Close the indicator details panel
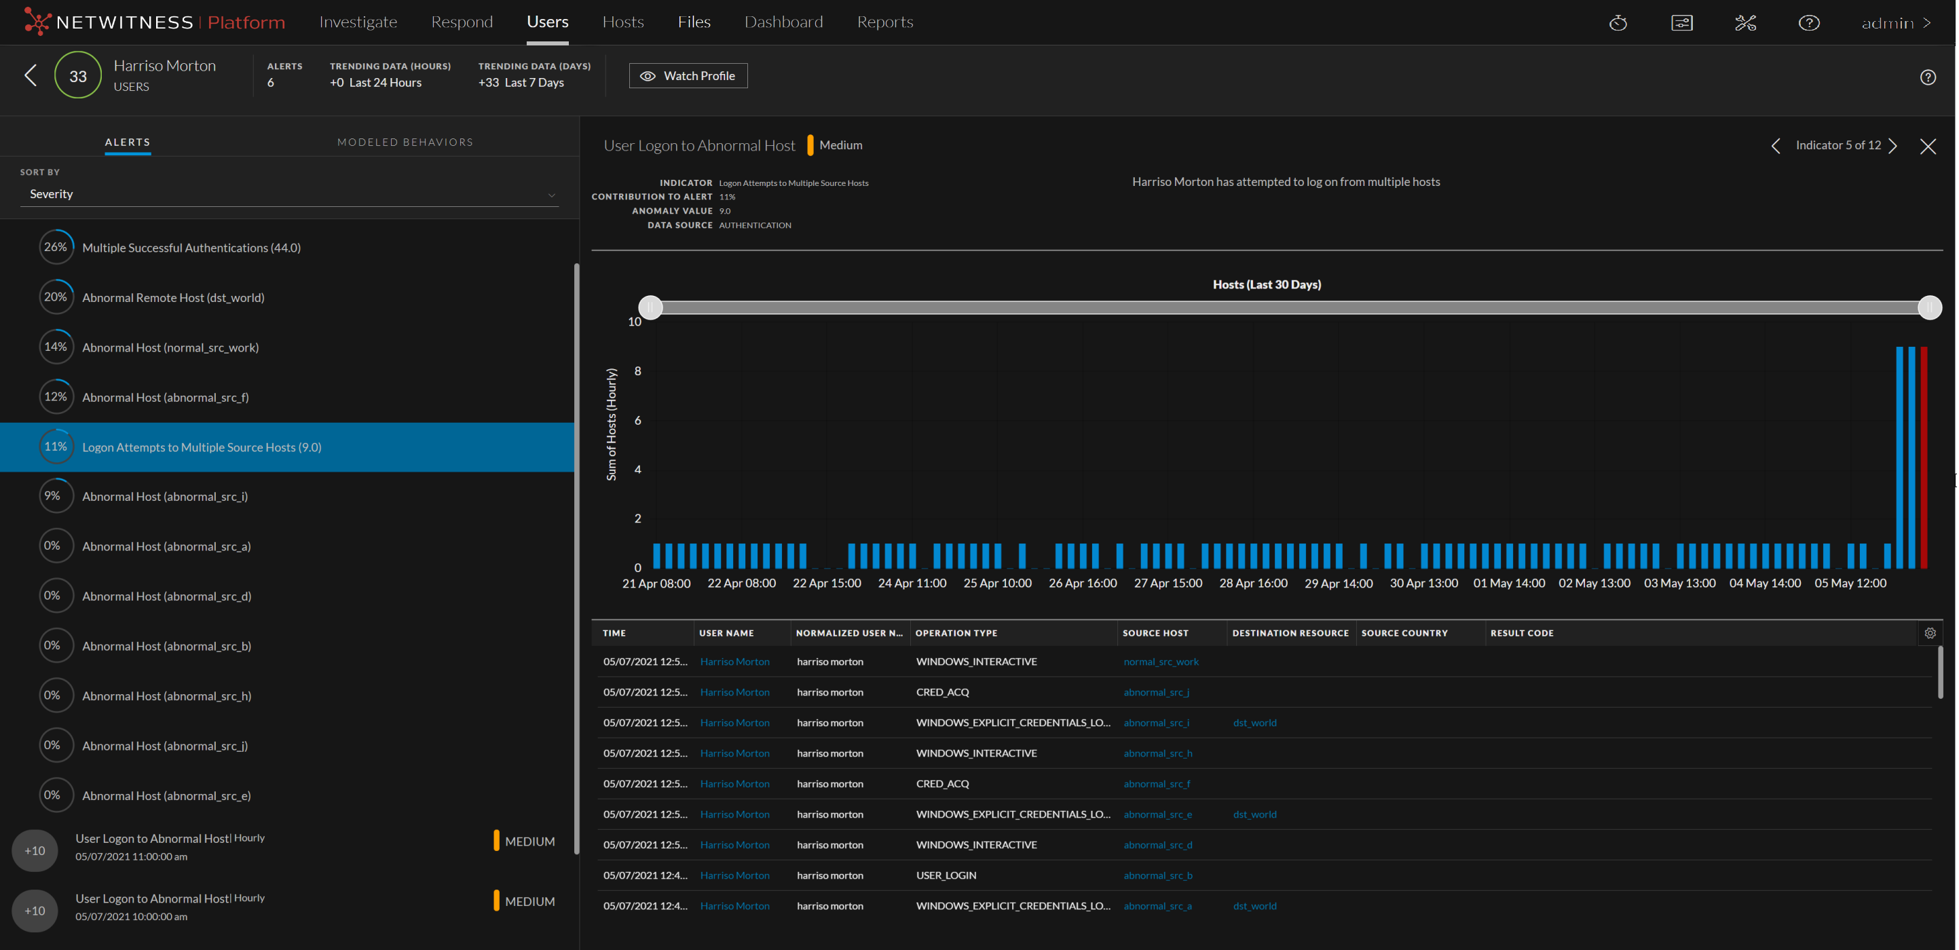The width and height of the screenshot is (1959, 950). click(x=1927, y=146)
